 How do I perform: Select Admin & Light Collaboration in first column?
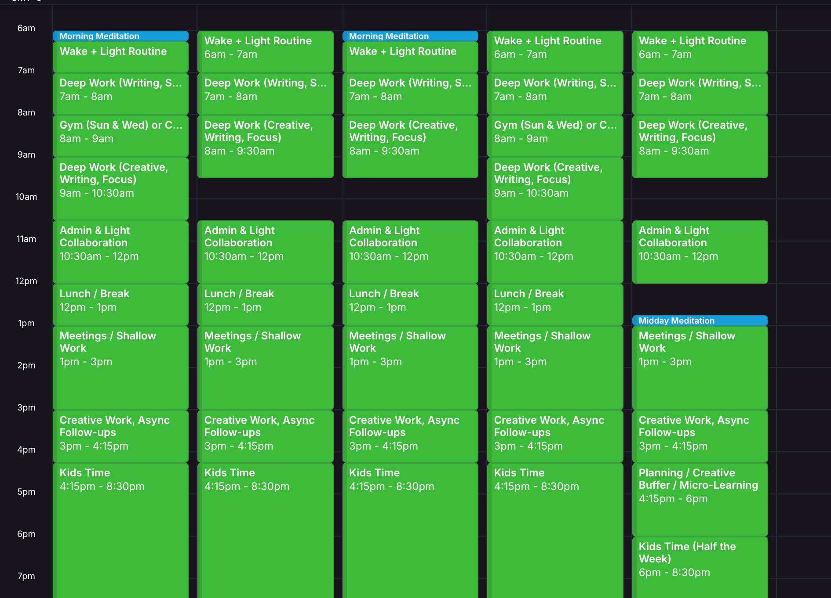coord(120,252)
